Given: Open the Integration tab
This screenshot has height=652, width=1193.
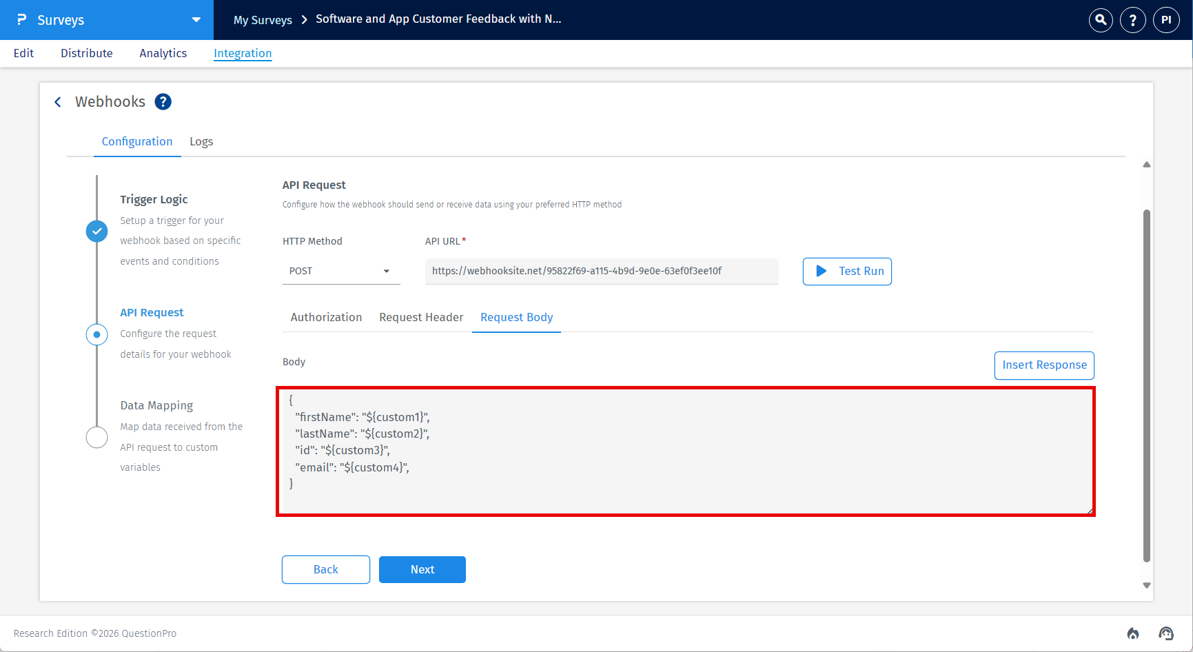Looking at the screenshot, I should point(243,53).
